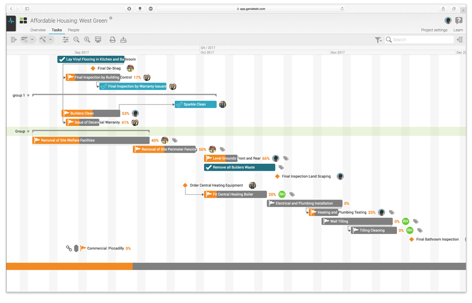Switch to the Overview tab

pos(38,30)
